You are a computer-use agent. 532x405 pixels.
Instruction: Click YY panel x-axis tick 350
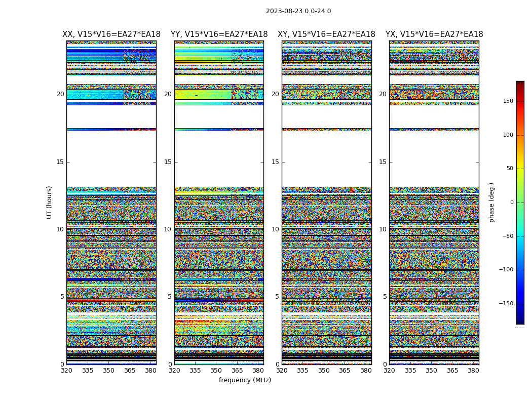pyautogui.click(x=216, y=371)
